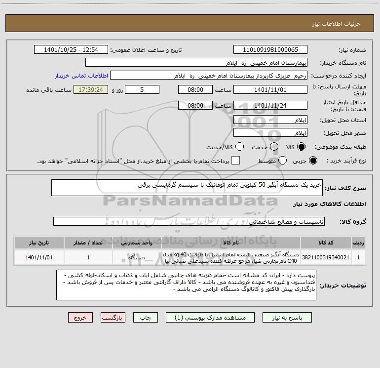
Task: Click the خروج exit button
Action: click(x=80, y=318)
